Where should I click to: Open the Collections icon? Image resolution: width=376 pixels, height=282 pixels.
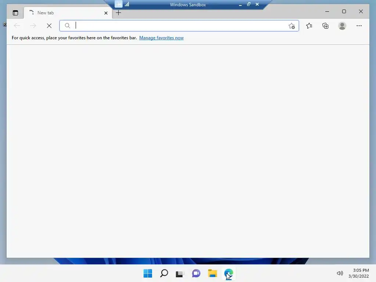click(x=325, y=26)
